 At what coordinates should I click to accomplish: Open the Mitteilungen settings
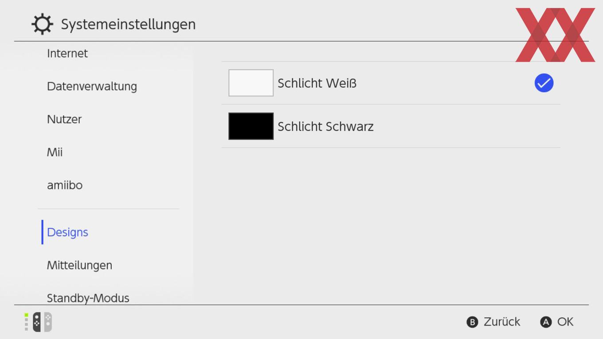[x=80, y=265]
